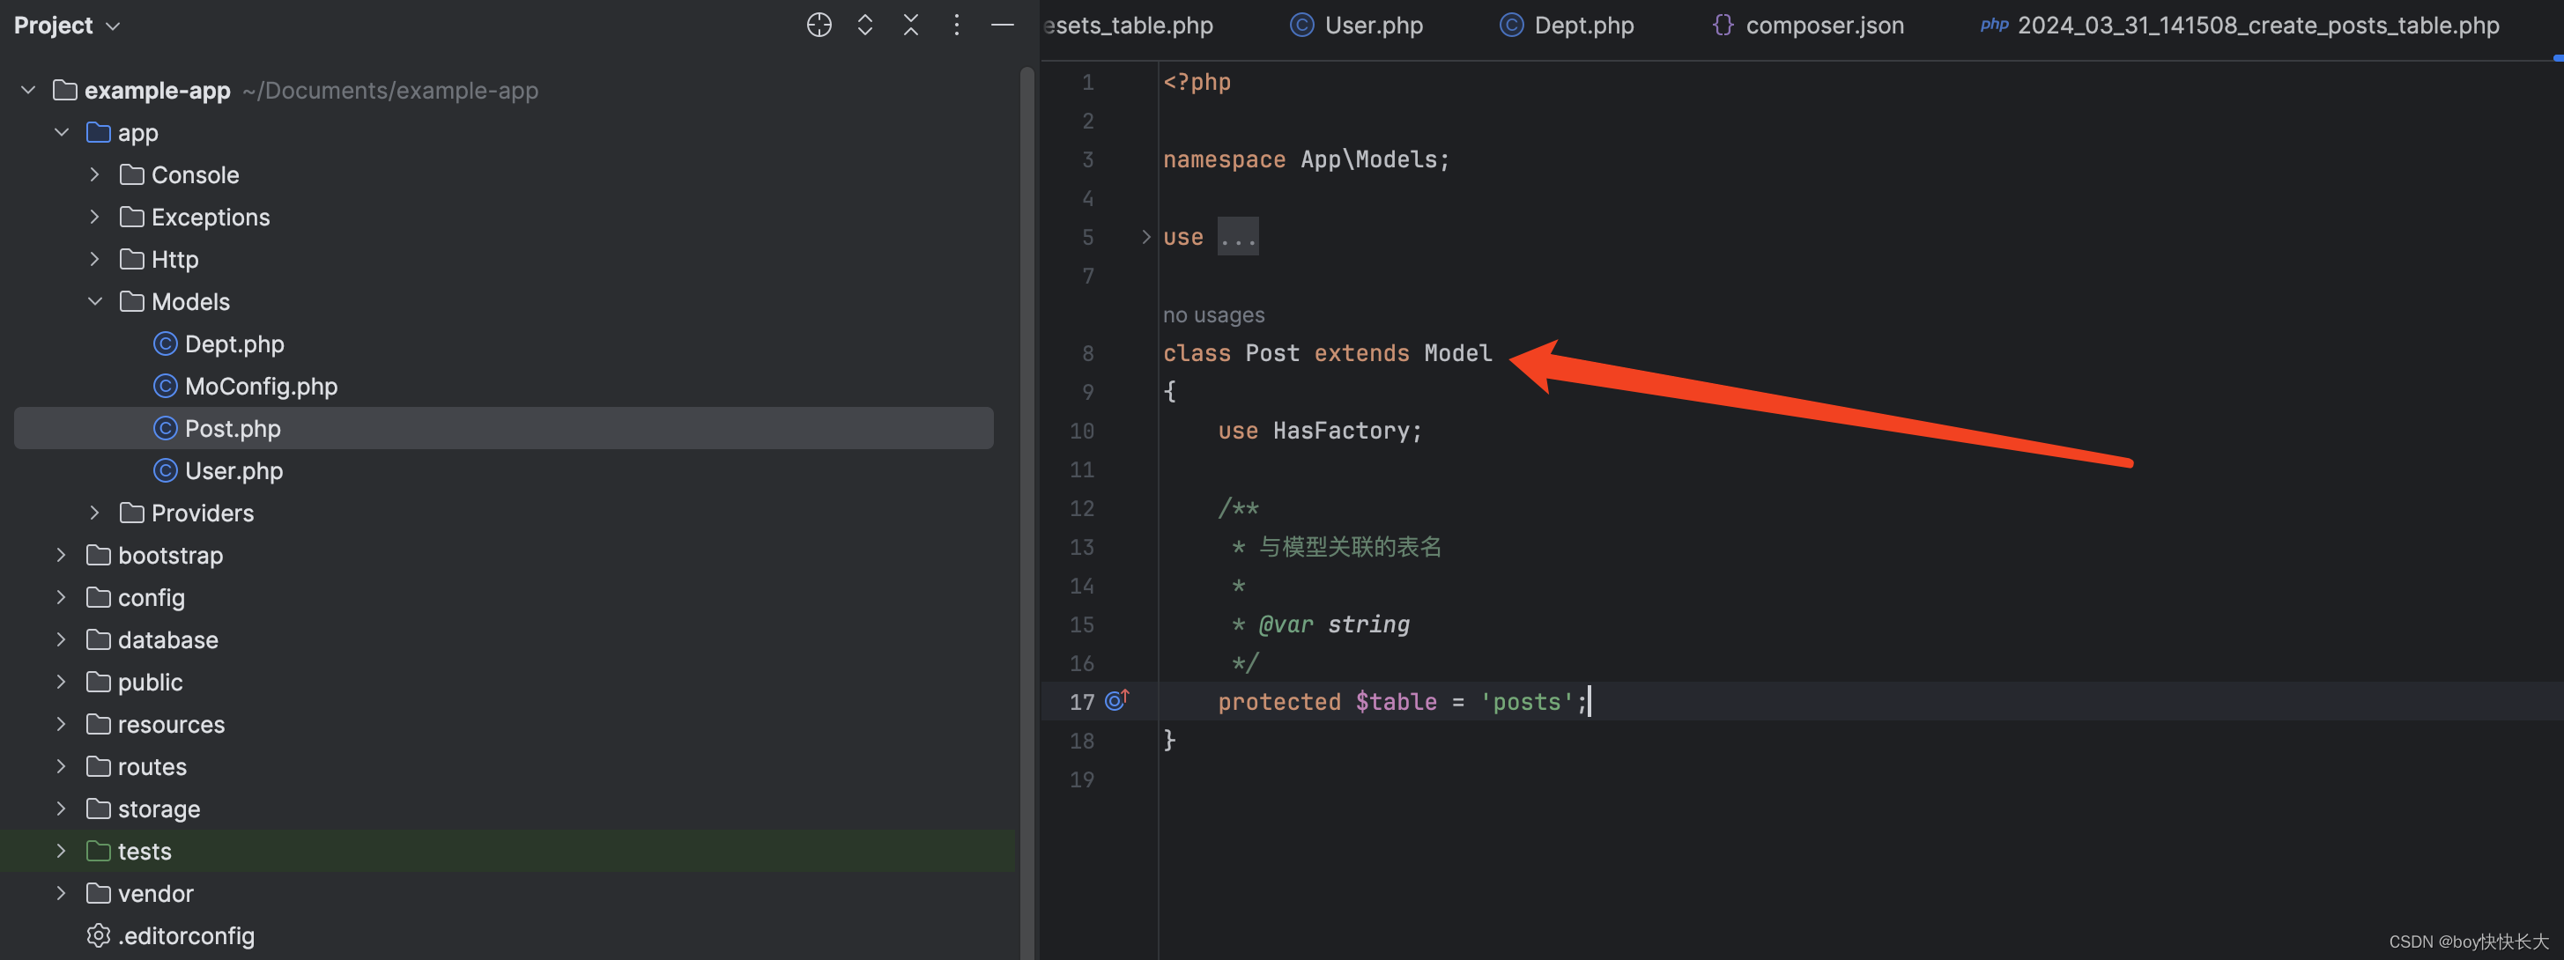2564x960 pixels.
Task: Click the Post.php class icon in tree
Action: pos(166,429)
